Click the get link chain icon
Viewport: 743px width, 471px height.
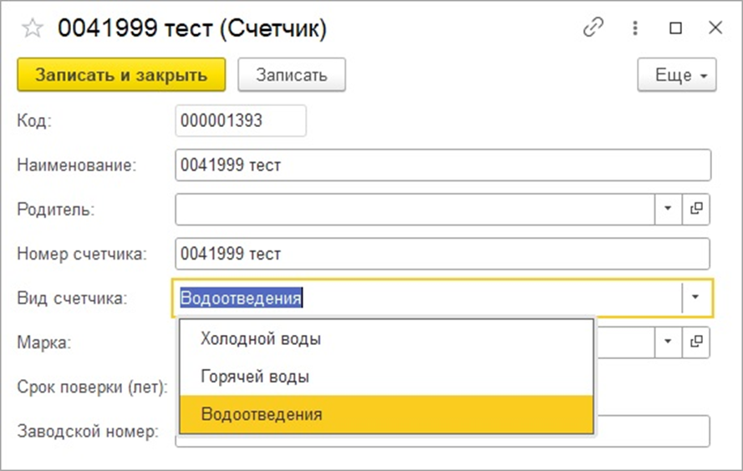click(x=593, y=28)
